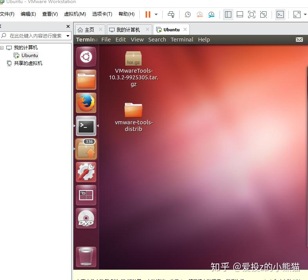
Task: Collapse the 我的计算机 tree node
Action: click(x=2, y=48)
